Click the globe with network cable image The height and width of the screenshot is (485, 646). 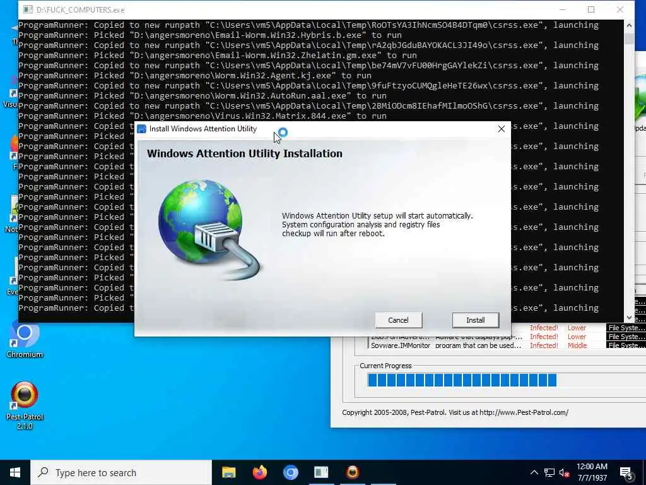pyautogui.click(x=209, y=229)
